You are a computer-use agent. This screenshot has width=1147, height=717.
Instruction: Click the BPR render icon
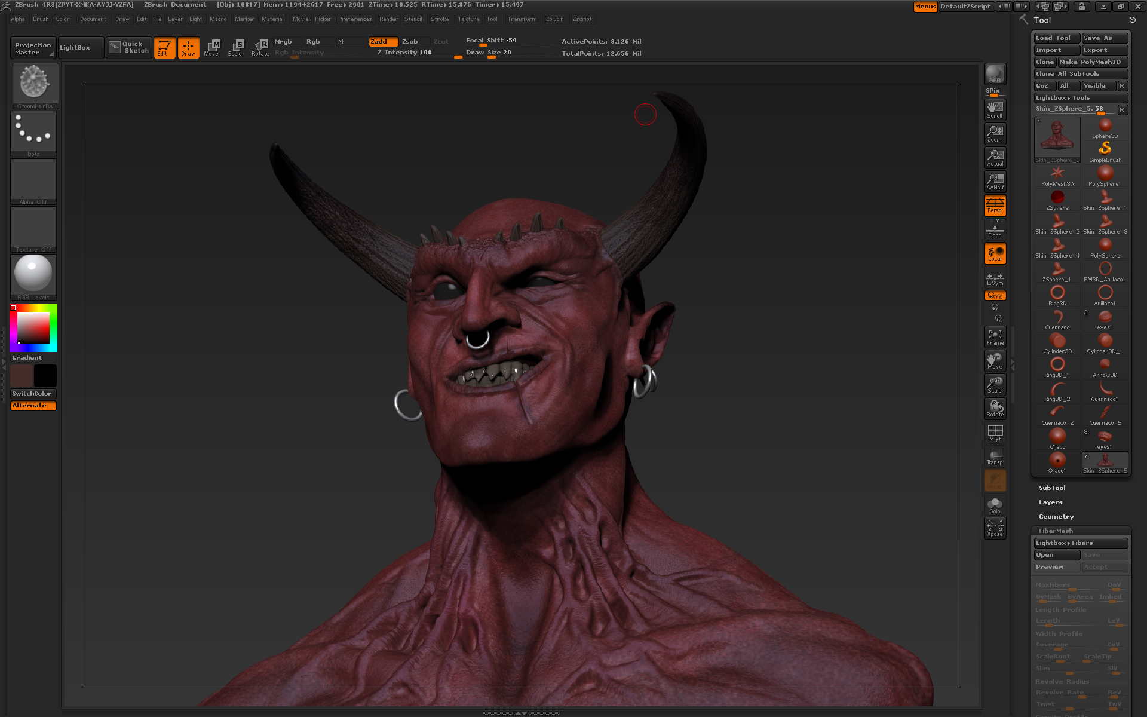pos(995,74)
